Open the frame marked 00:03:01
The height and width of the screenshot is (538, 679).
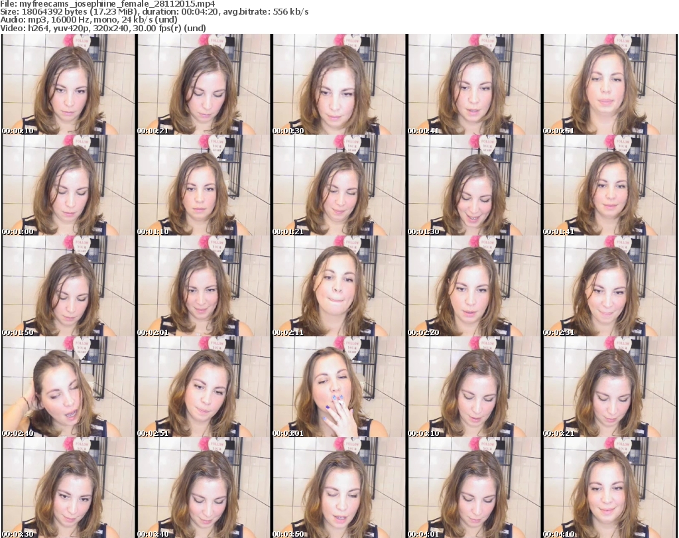339,387
